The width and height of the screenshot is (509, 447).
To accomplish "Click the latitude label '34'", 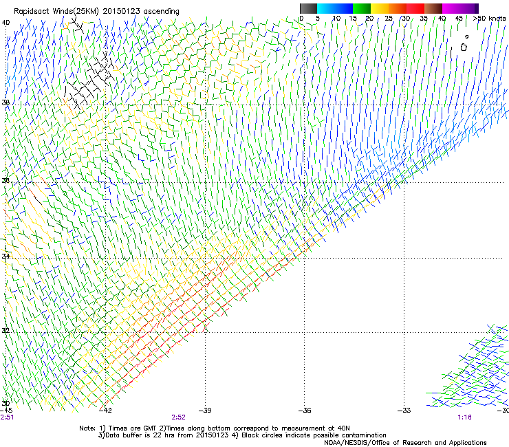I will click(6, 257).
